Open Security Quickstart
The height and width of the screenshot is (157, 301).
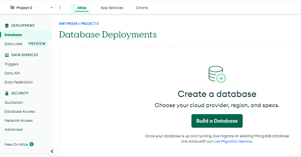14,102
